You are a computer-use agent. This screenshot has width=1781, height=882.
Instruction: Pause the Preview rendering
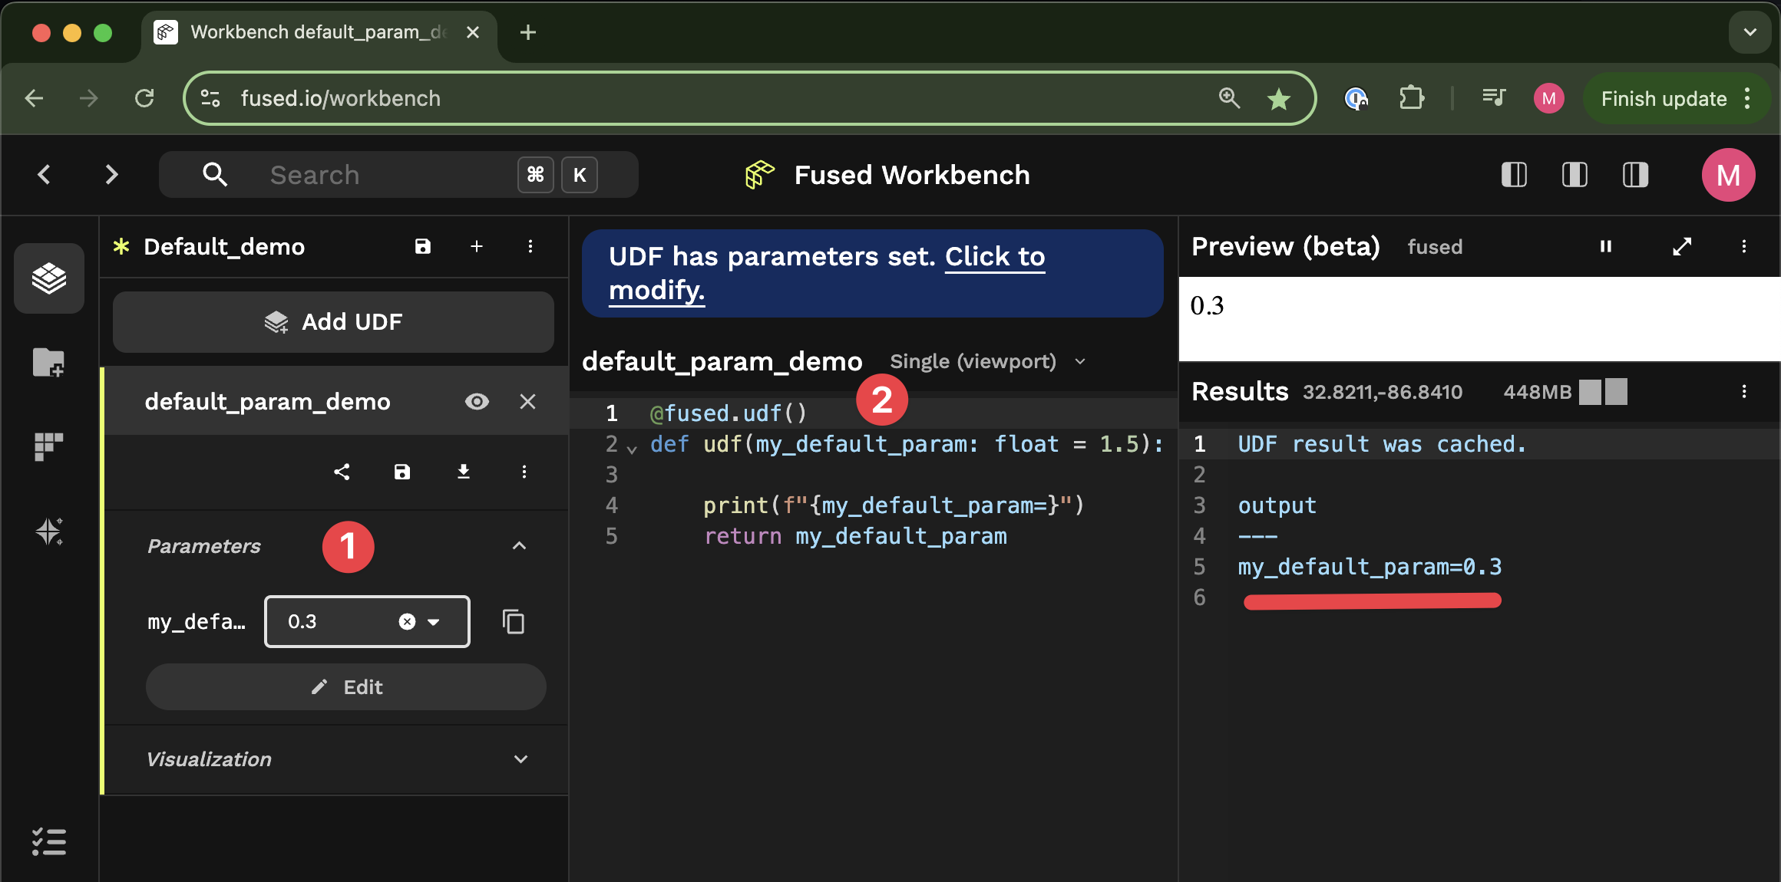[x=1606, y=246]
